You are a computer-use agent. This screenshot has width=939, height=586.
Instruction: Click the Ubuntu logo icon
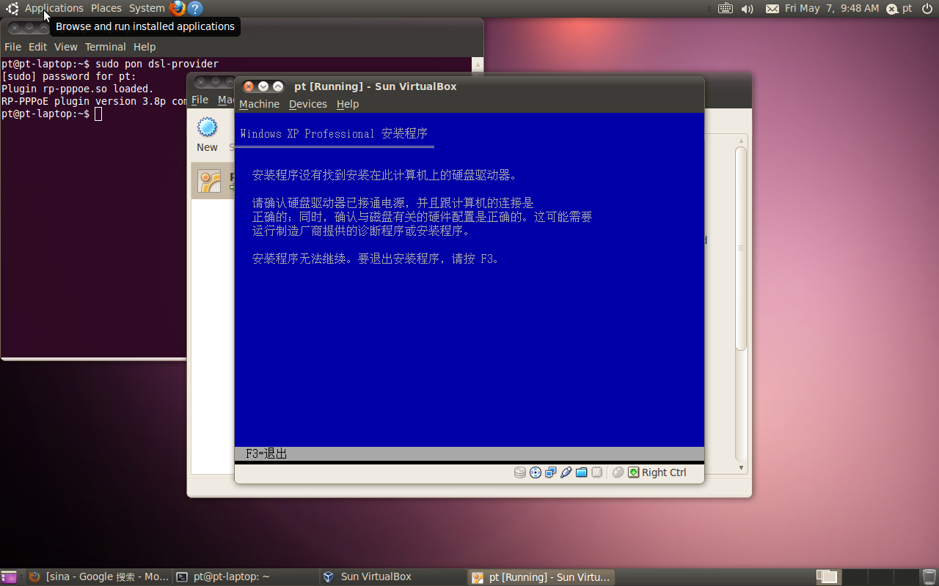click(x=12, y=8)
